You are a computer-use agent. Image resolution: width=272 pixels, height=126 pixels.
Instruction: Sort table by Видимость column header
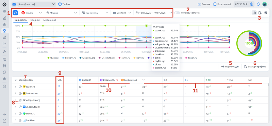click(109, 80)
